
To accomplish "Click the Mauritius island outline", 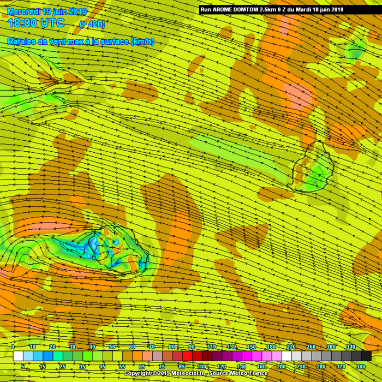I will point(313,168).
